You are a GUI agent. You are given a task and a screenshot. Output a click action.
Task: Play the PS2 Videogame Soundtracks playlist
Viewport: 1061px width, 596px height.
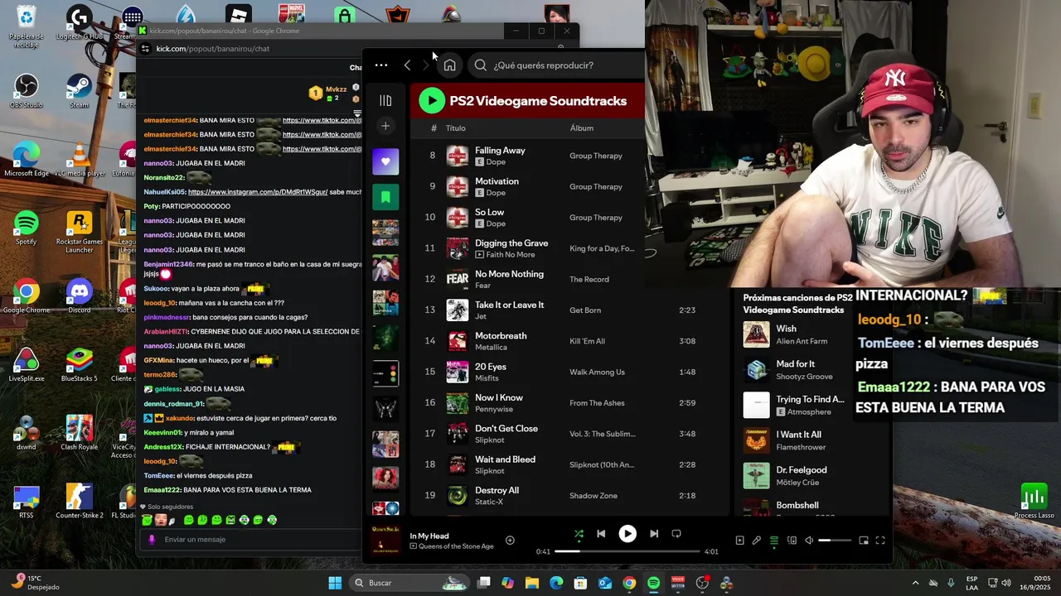431,101
